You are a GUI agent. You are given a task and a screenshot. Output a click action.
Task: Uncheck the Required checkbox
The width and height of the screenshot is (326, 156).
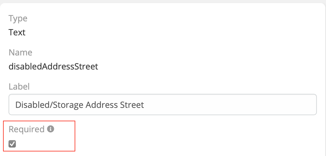(x=12, y=144)
